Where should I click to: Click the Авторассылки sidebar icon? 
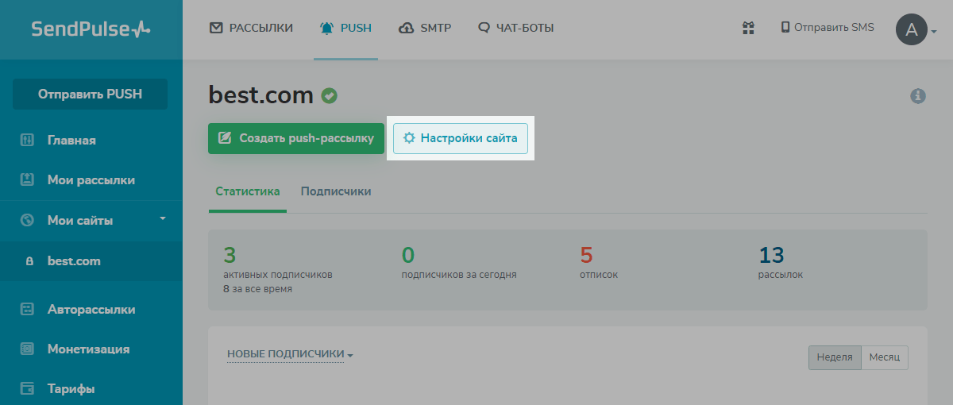pos(28,310)
